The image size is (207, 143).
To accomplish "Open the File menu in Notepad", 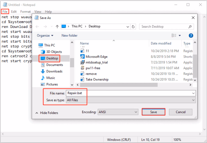I will pyautogui.click(x=5, y=12).
